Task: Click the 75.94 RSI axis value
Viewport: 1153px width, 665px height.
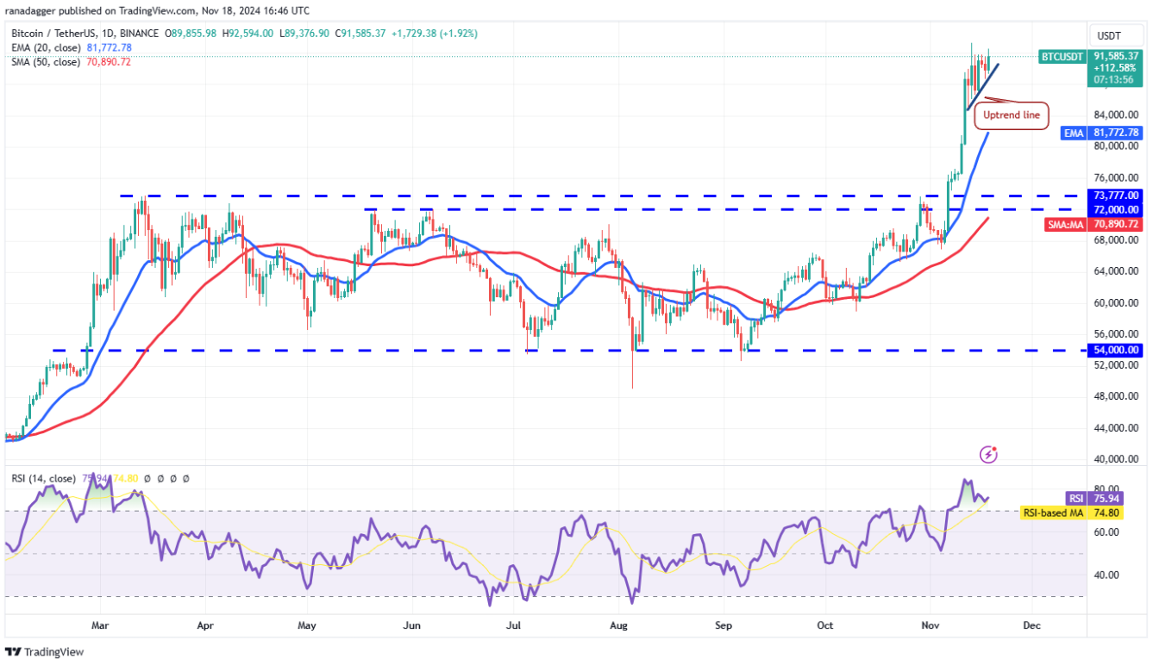Action: [x=1105, y=497]
